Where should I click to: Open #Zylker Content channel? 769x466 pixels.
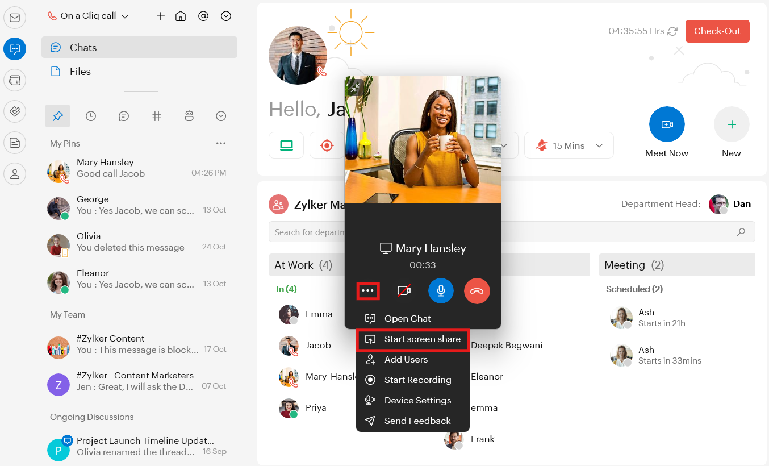coord(139,347)
